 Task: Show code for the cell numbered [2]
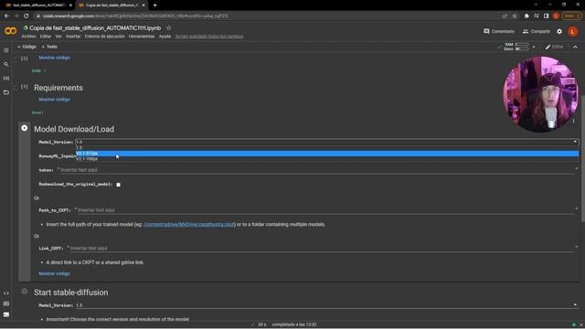click(x=54, y=58)
